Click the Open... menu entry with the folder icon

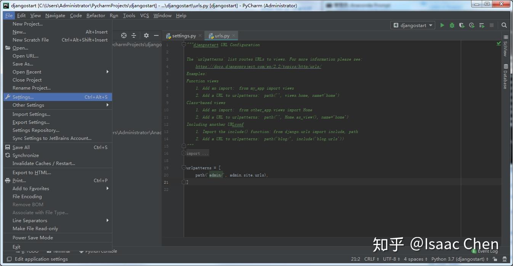[x=58, y=48]
